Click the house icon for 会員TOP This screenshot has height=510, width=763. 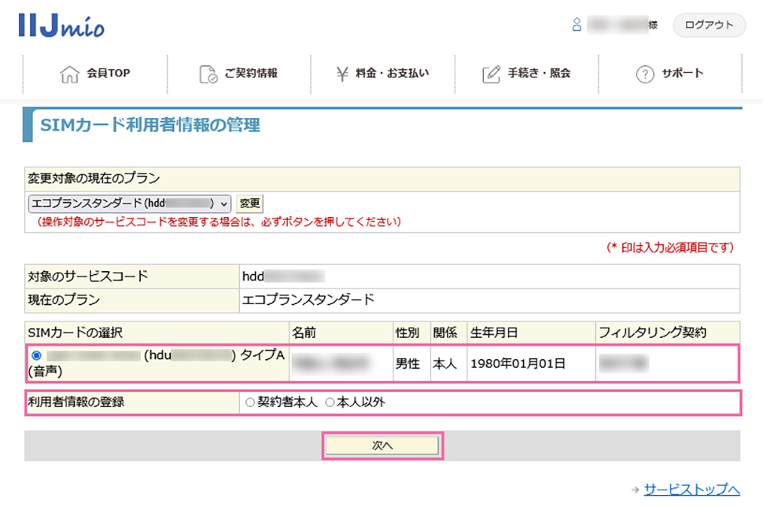click(70, 74)
